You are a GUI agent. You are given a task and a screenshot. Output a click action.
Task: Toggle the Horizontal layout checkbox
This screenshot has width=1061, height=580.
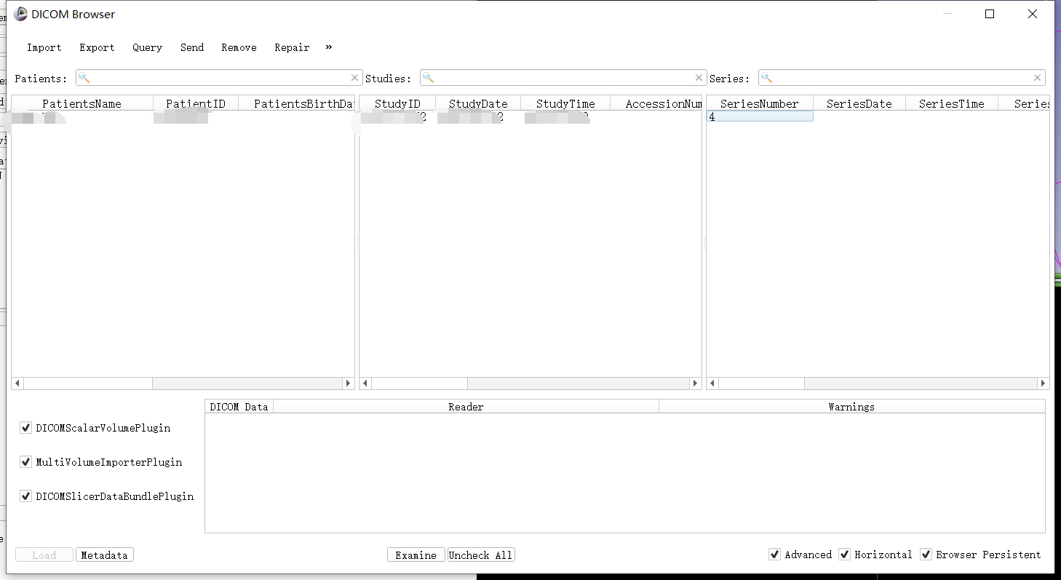point(844,555)
